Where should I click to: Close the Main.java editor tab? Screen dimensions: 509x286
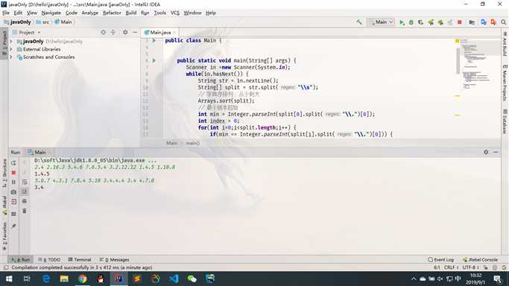click(174, 33)
